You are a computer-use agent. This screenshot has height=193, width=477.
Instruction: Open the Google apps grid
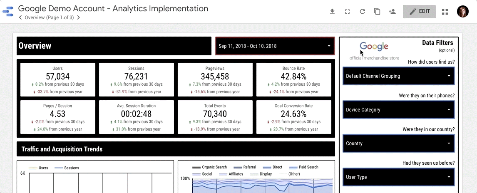pos(445,12)
